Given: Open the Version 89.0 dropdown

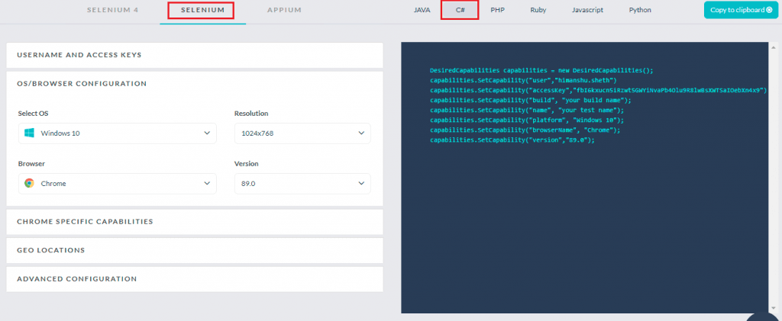Looking at the screenshot, I should pyautogui.click(x=302, y=184).
